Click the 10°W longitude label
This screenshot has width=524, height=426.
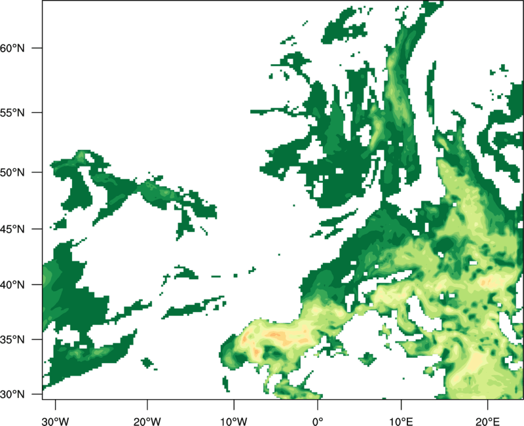[x=234, y=421]
